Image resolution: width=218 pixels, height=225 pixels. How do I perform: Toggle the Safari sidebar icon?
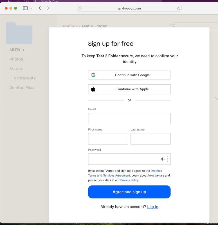click(x=25, y=8)
